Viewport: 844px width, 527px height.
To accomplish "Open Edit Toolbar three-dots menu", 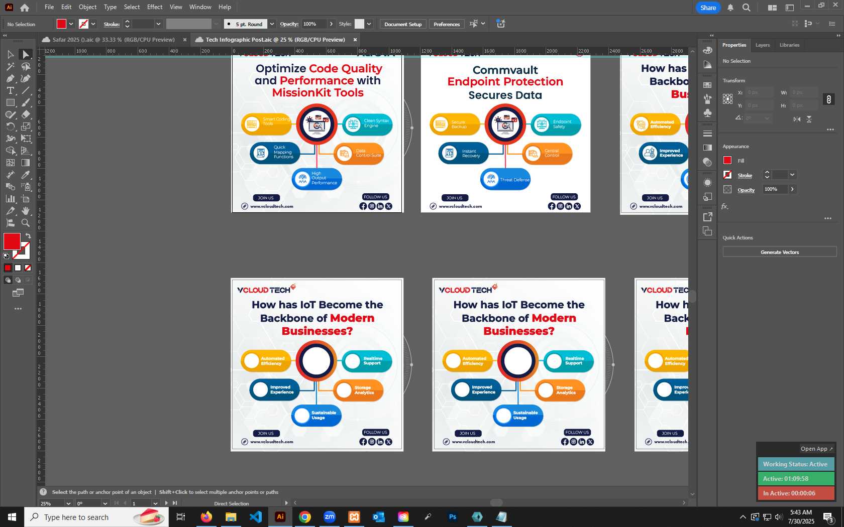I will [18, 309].
